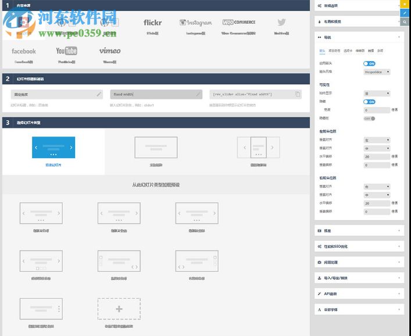Click the right arrow horizontal offset field showing 20
This screenshot has height=336, width=411.
(377, 203)
